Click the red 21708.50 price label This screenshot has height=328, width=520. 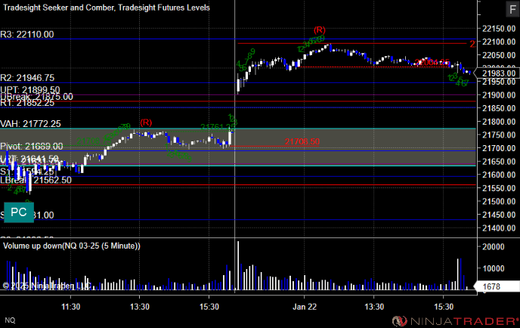[302, 141]
